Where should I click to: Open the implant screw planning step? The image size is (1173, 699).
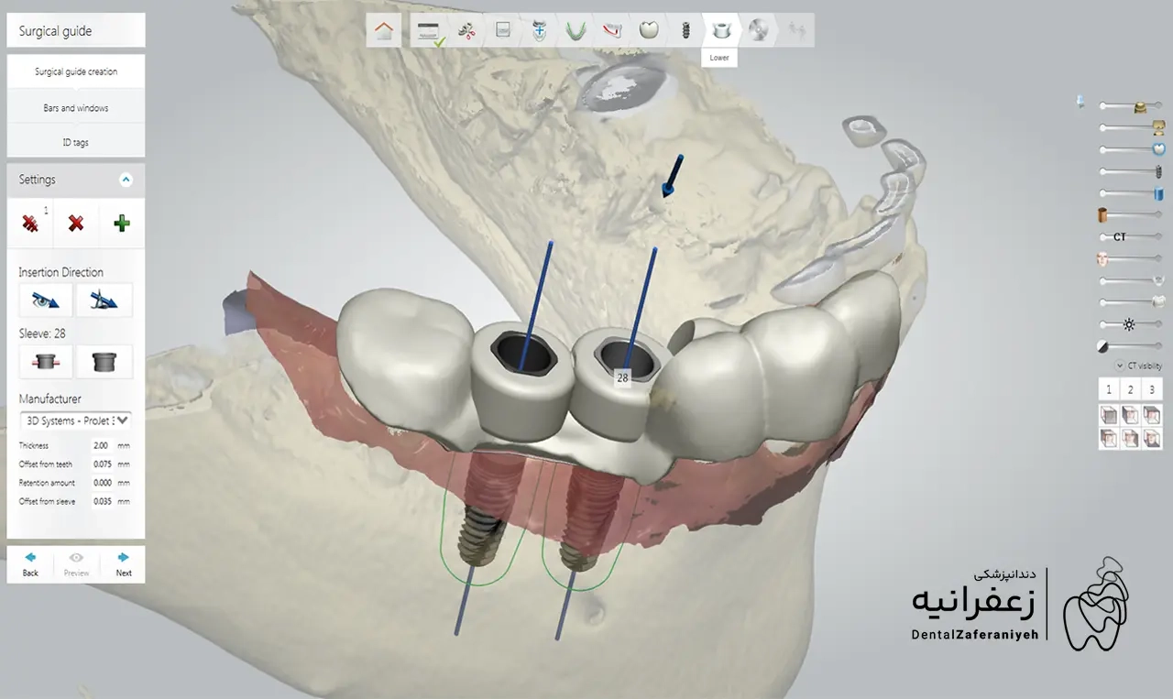[684, 30]
